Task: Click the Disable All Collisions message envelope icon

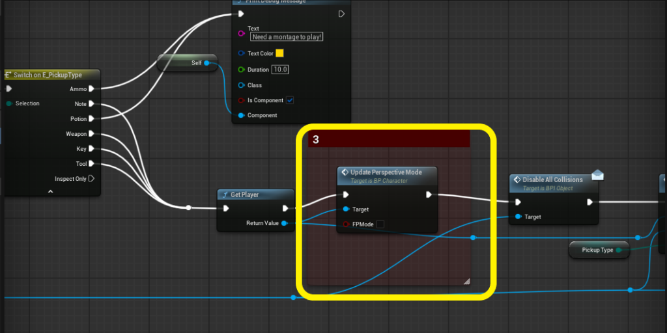Action: [596, 175]
